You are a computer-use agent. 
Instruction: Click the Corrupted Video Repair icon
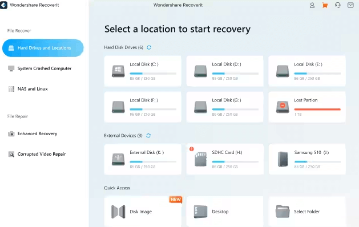pyautogui.click(x=11, y=154)
